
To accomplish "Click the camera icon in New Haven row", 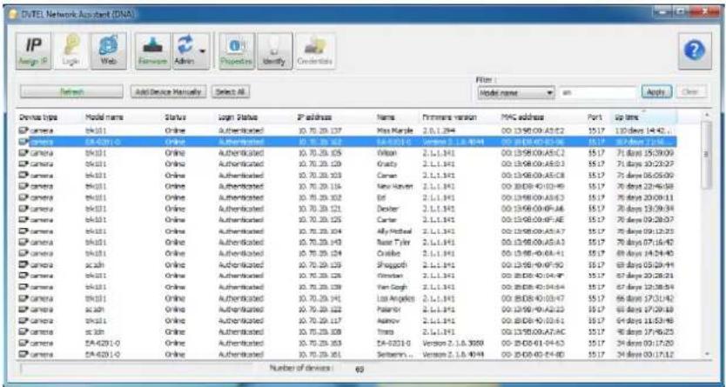I will pyautogui.click(x=24, y=186).
